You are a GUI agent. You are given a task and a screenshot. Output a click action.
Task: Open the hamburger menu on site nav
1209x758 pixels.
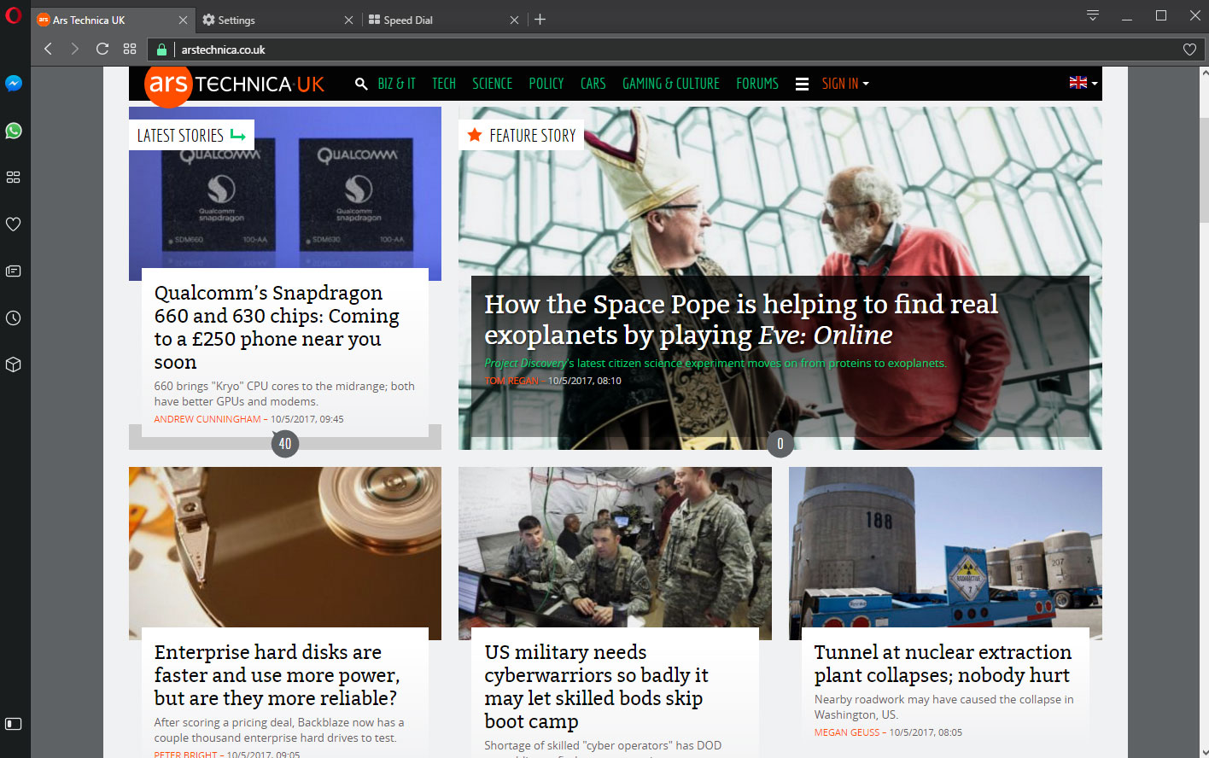802,84
